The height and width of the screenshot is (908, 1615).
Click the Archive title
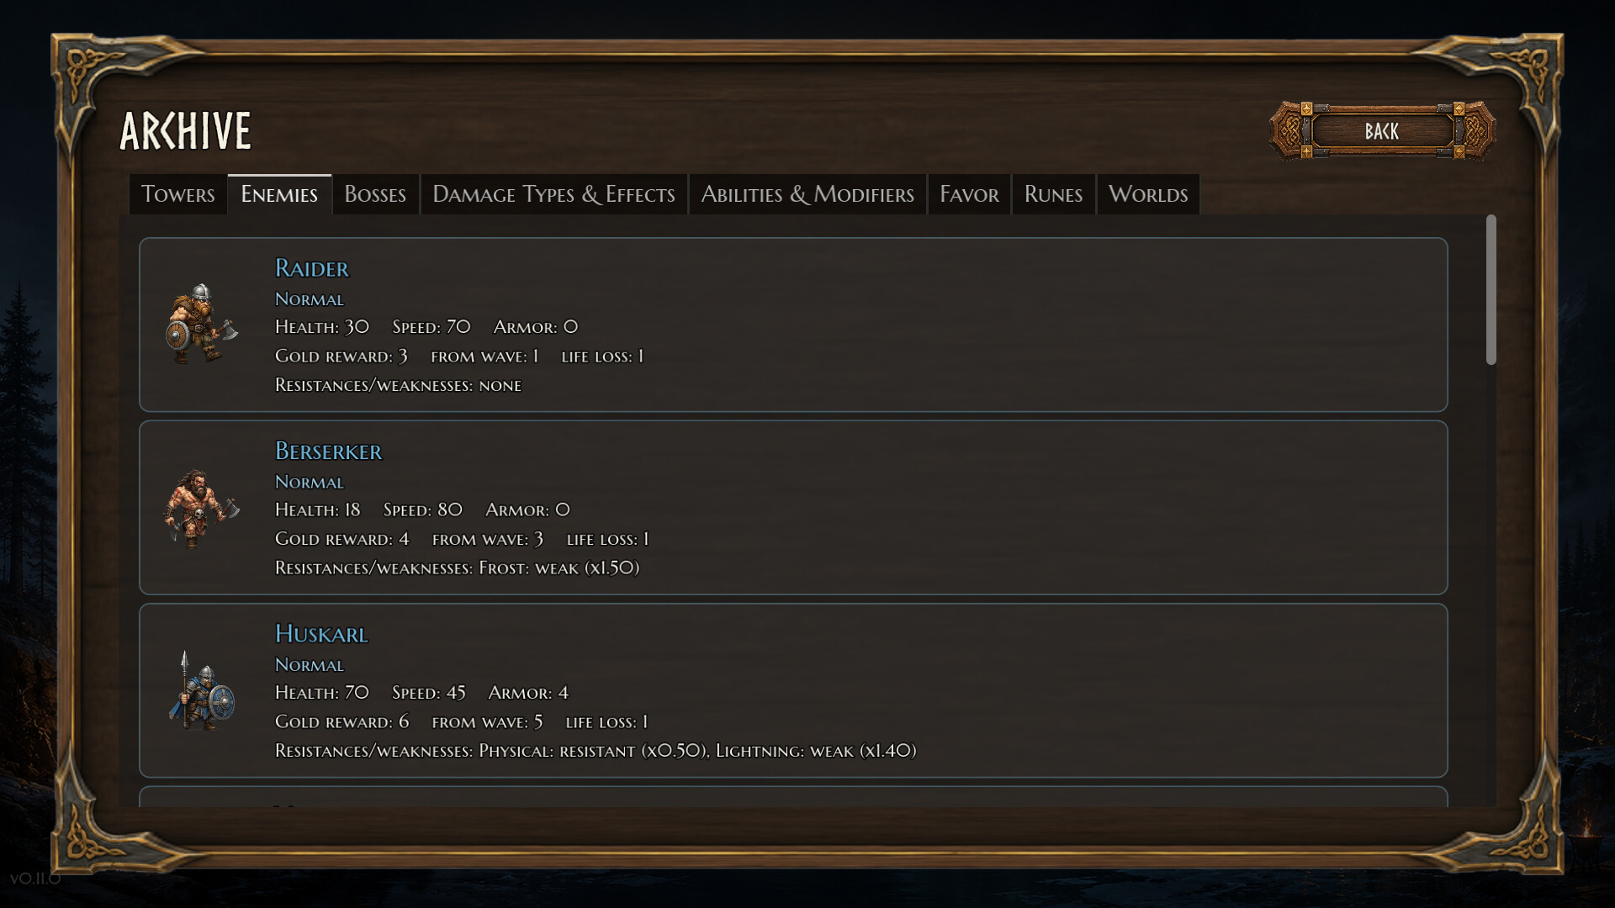coord(186,131)
